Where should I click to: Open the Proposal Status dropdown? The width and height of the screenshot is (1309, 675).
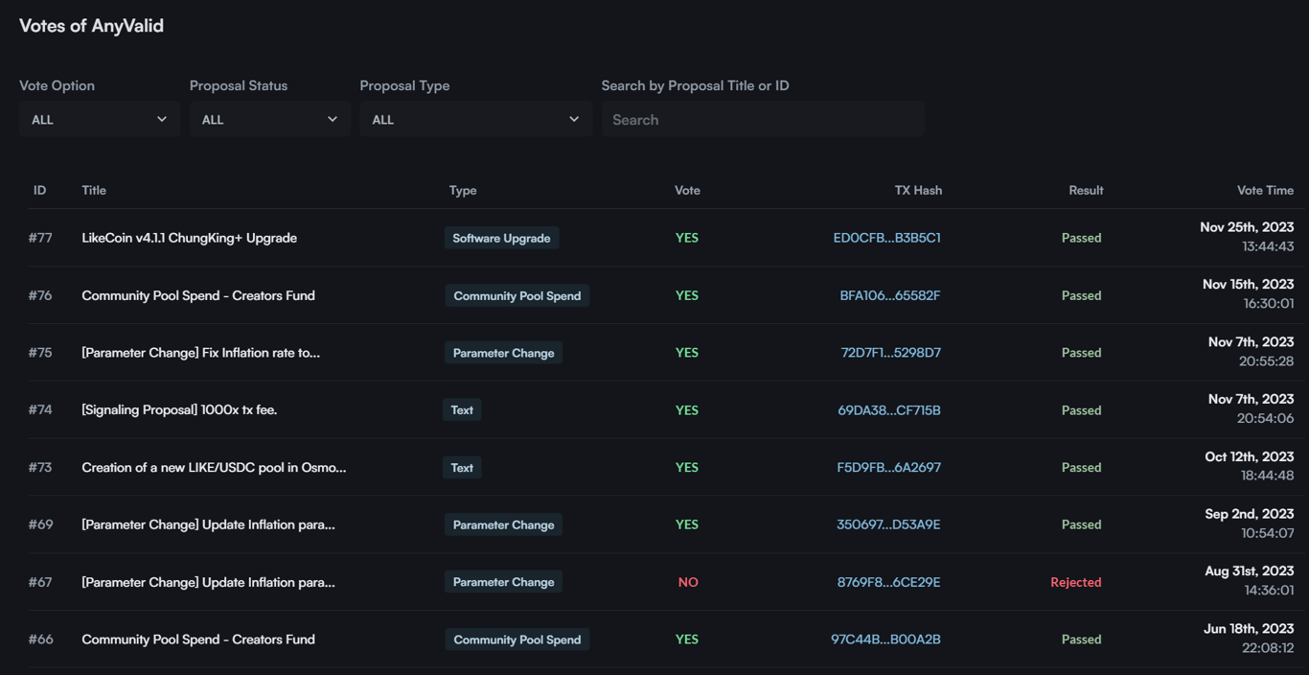269,120
